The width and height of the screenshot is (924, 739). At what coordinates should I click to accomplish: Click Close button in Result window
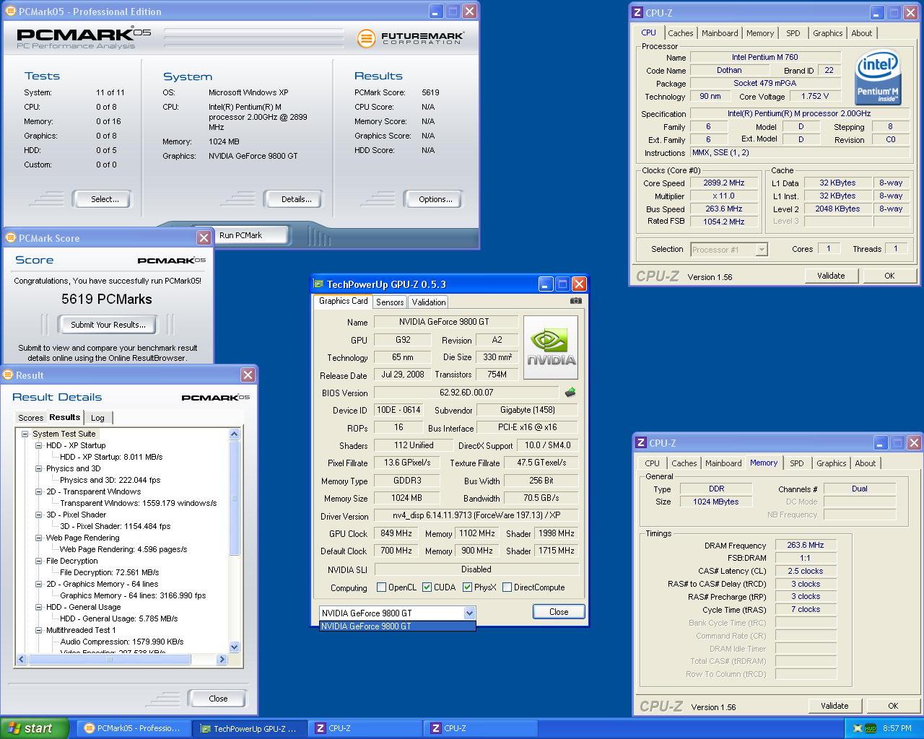tap(218, 699)
